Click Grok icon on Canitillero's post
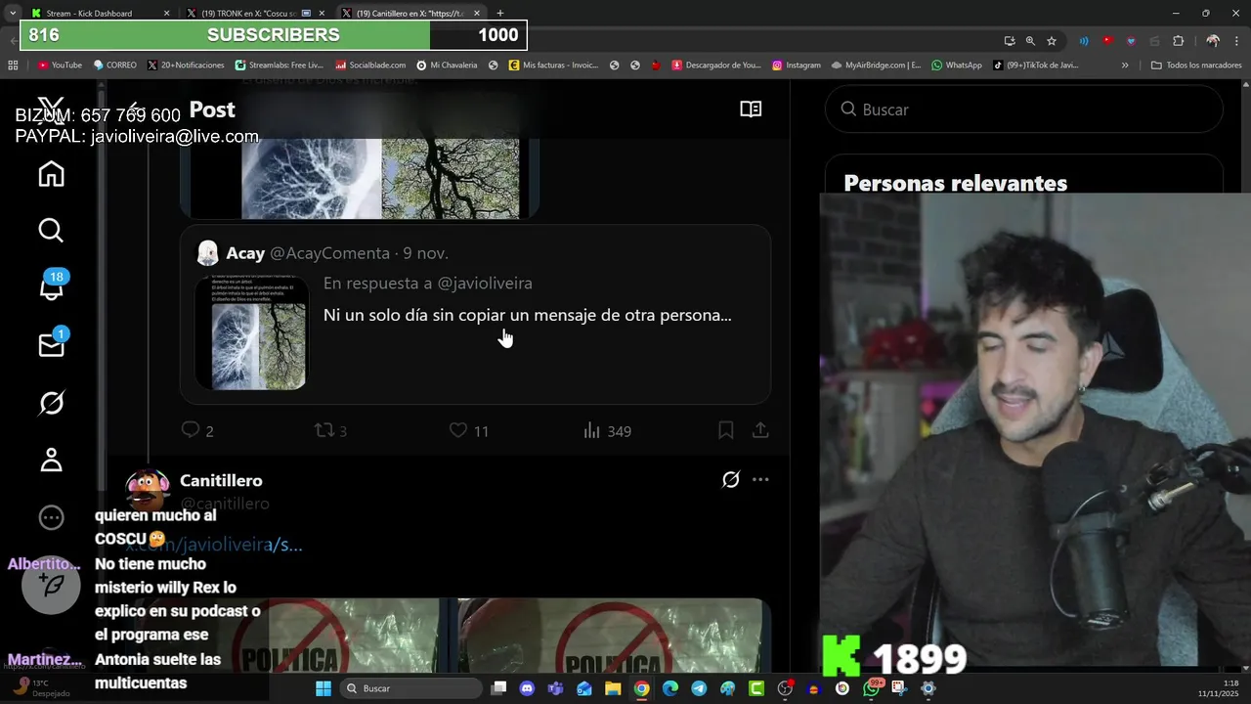Viewport: 1251px width, 704px height. click(731, 479)
